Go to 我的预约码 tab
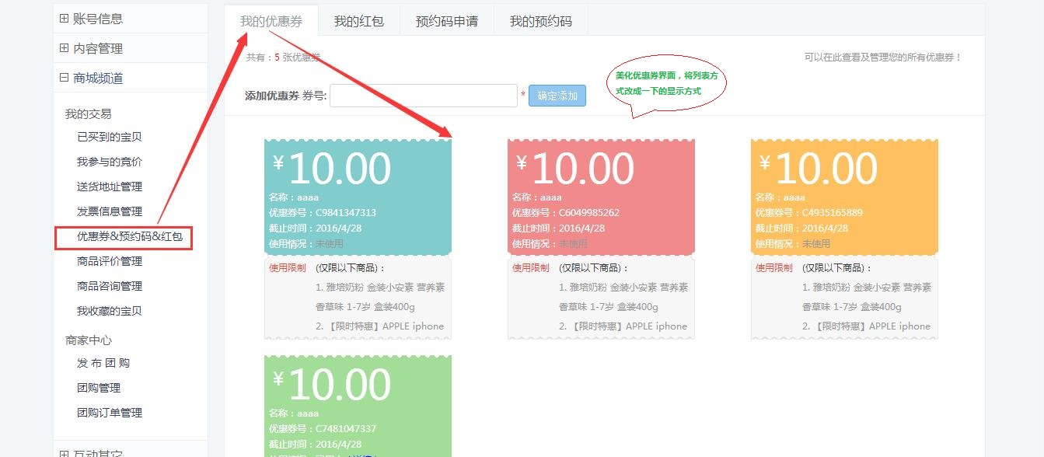Screen dimensions: 1044x457 pyautogui.click(x=541, y=21)
